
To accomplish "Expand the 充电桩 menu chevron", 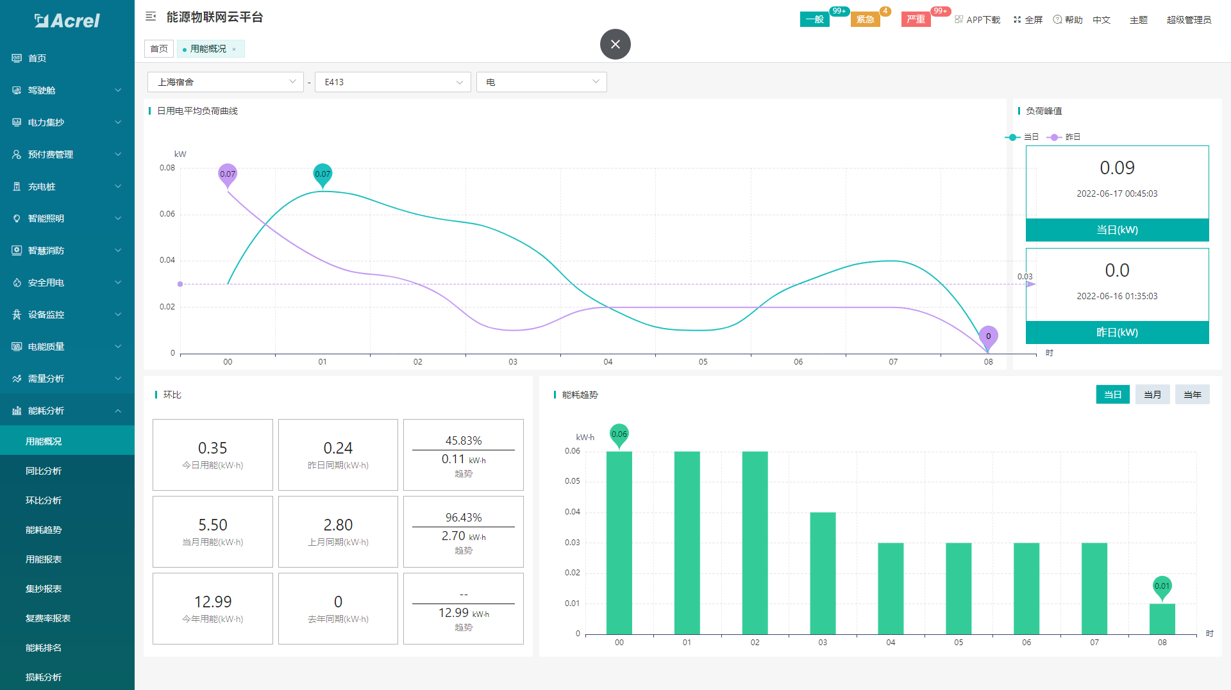I will point(118,186).
